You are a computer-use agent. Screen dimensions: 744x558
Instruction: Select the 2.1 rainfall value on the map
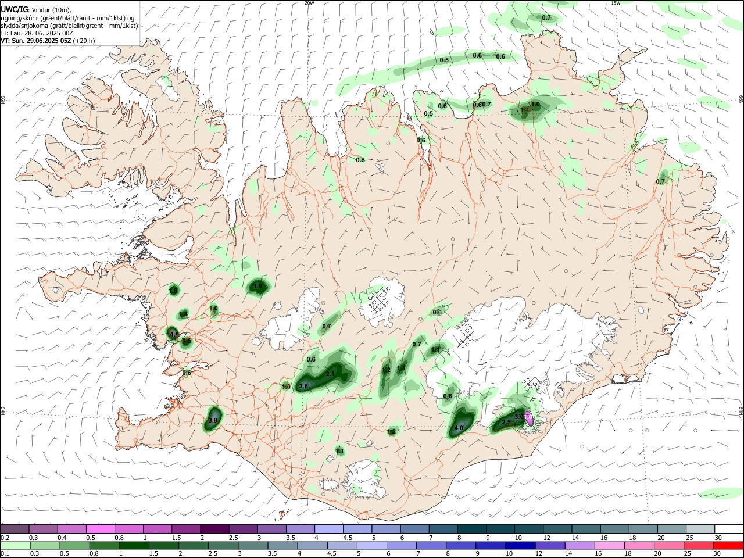(330, 373)
